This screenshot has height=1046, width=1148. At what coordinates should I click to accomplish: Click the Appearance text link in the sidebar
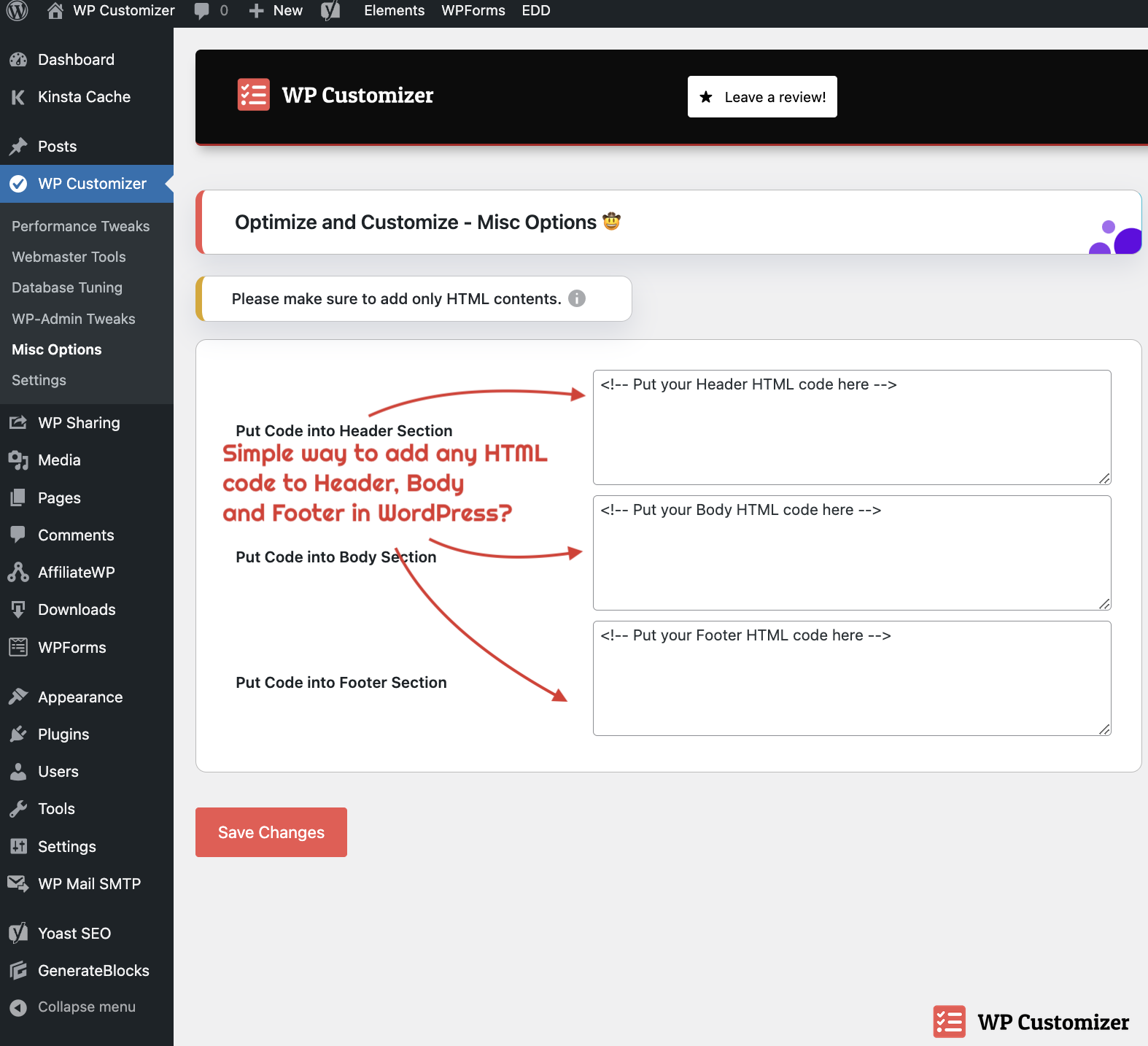coord(80,697)
